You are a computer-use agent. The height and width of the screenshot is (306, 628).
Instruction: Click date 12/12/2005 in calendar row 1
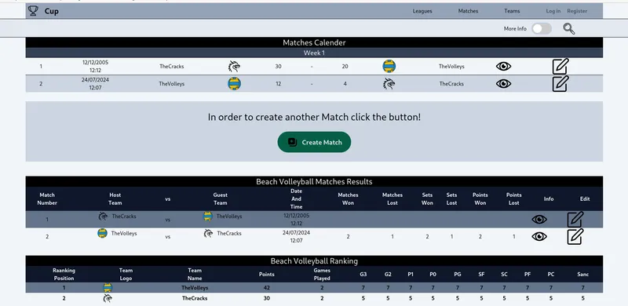point(95,63)
